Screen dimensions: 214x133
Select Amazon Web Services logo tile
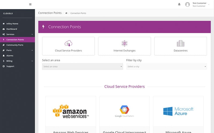(71, 111)
